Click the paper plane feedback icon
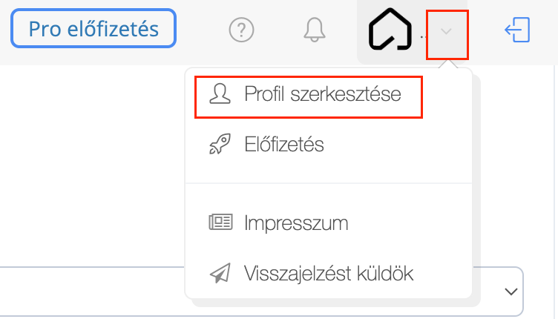 tap(220, 273)
